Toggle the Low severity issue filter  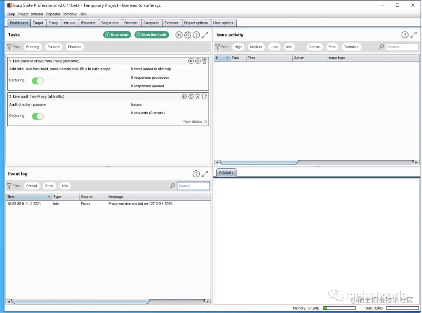point(274,47)
